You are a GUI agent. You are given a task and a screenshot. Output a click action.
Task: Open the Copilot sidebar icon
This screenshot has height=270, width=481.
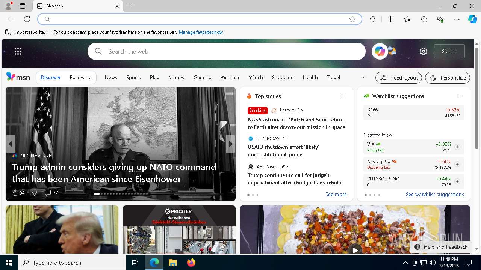click(x=472, y=19)
